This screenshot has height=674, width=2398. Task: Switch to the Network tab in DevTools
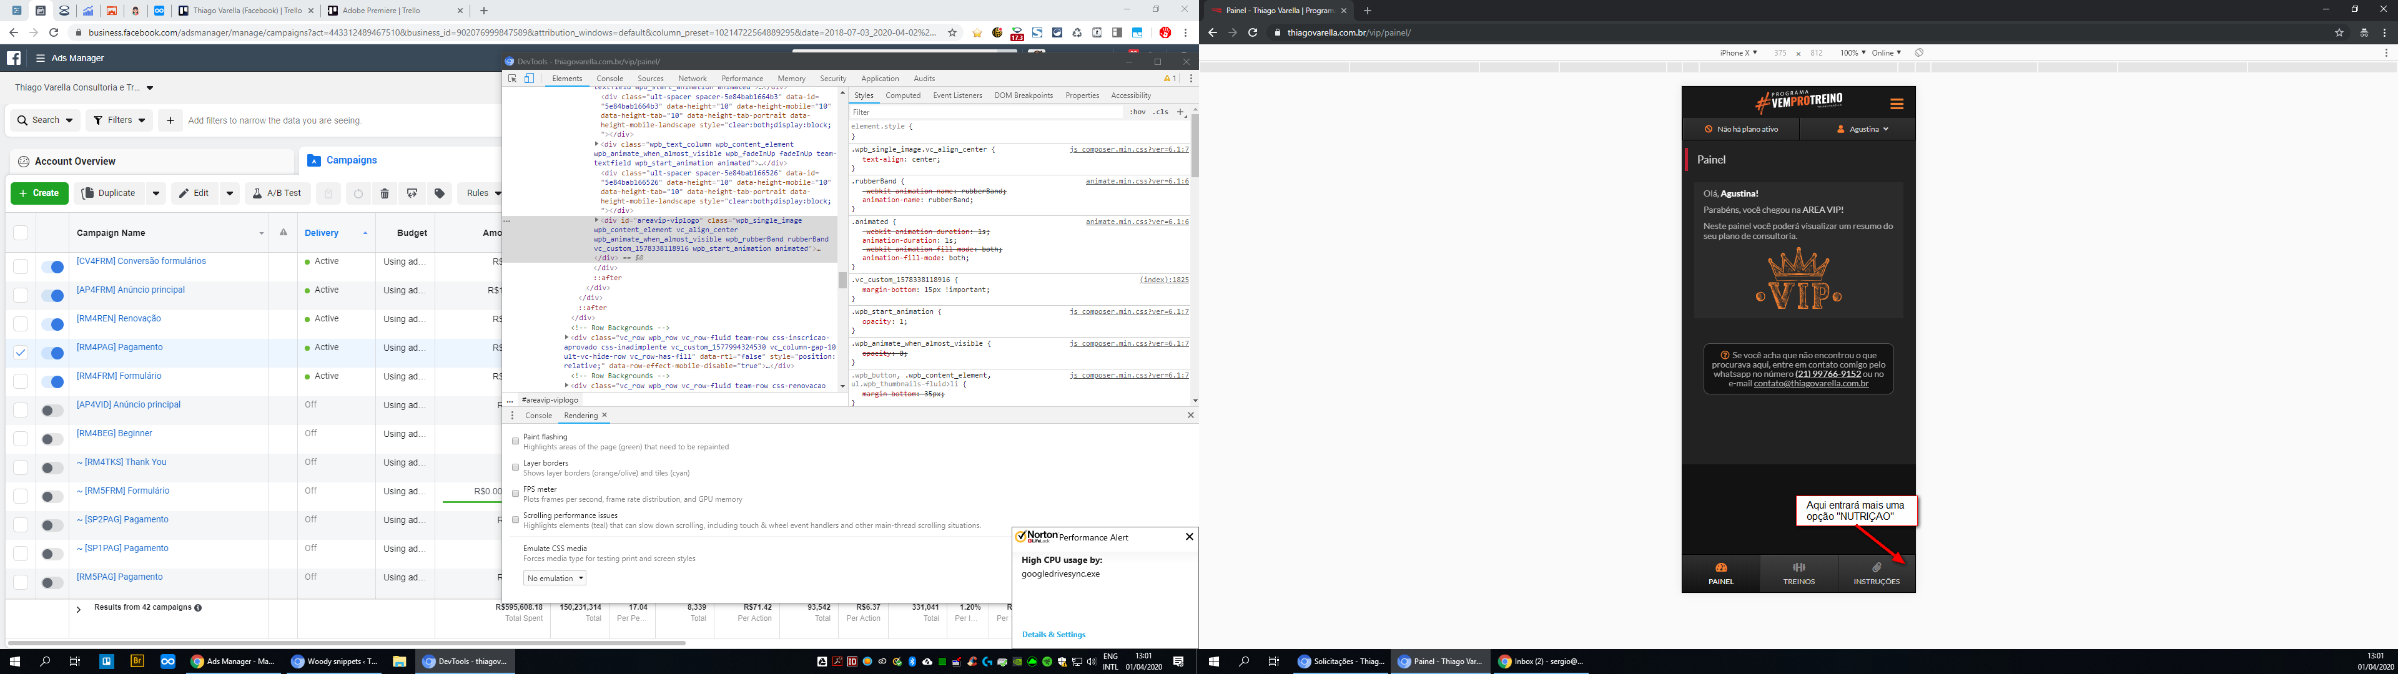(692, 79)
